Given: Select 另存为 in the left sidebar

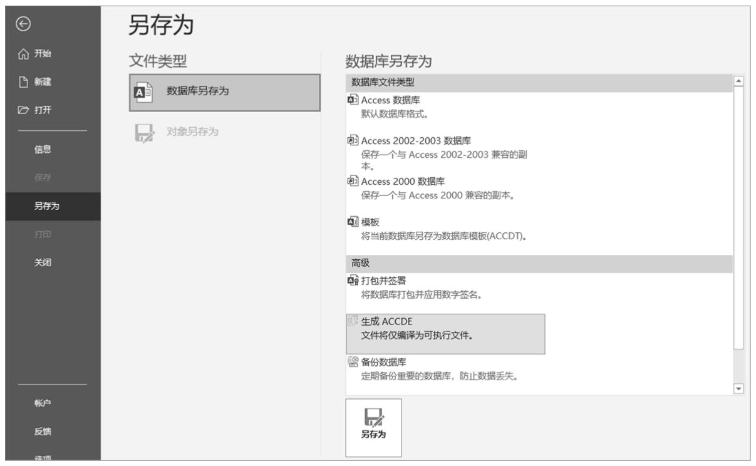Looking at the screenshot, I should click(53, 206).
